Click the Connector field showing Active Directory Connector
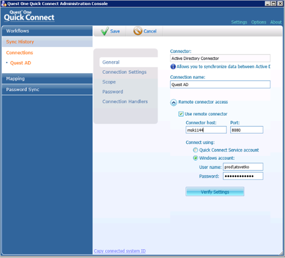Screen dimensions: 285x258 [x=220, y=58]
